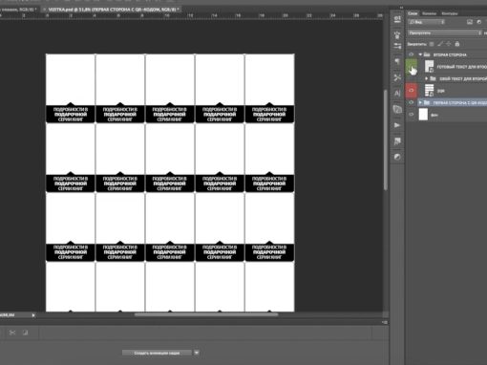
Task: Click the scissors split icon in timeline
Action: [12, 333]
